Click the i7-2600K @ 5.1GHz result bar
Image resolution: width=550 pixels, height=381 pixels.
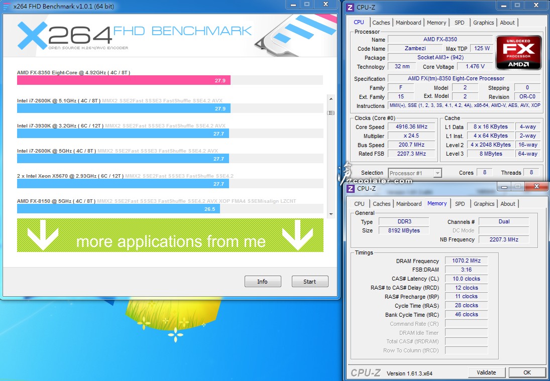(x=124, y=108)
